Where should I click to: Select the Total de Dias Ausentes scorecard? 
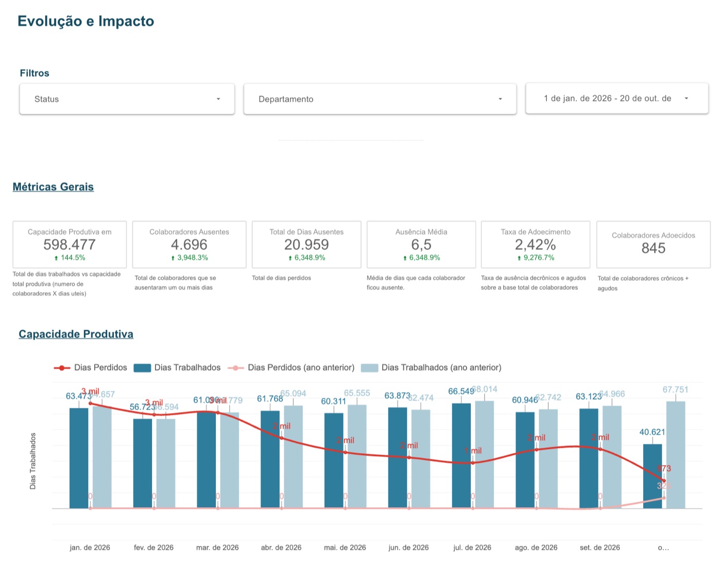pyautogui.click(x=306, y=245)
